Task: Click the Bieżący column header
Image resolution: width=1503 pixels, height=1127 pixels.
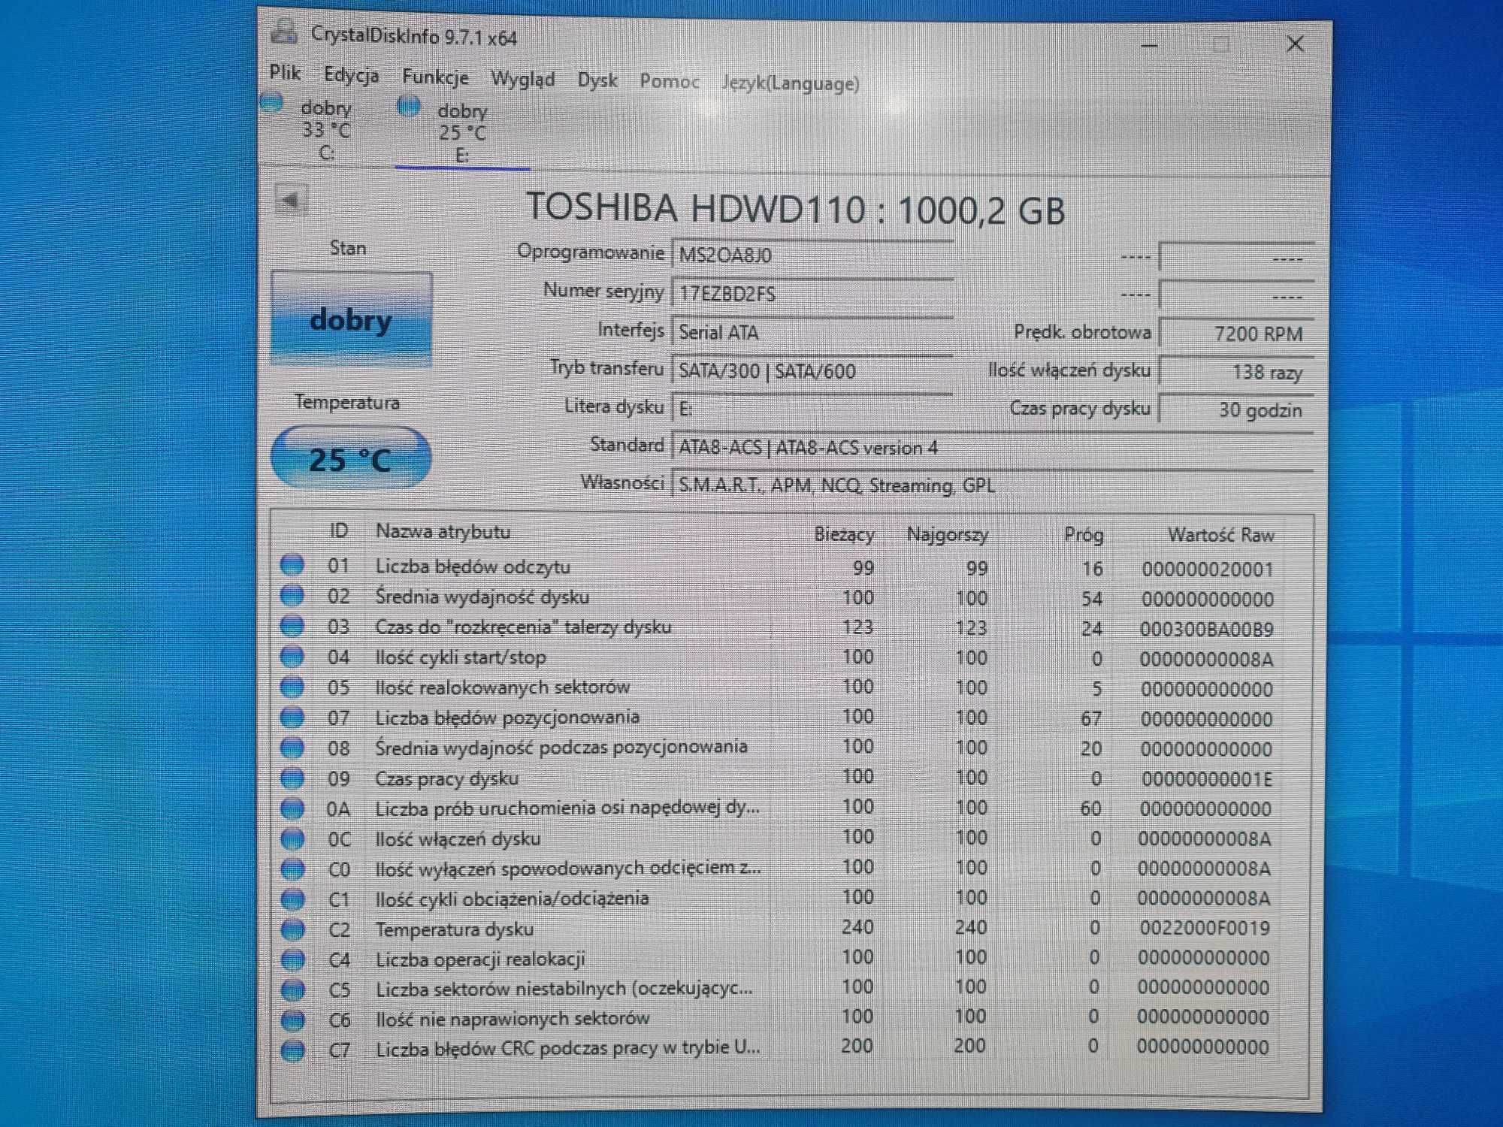Action: tap(844, 534)
